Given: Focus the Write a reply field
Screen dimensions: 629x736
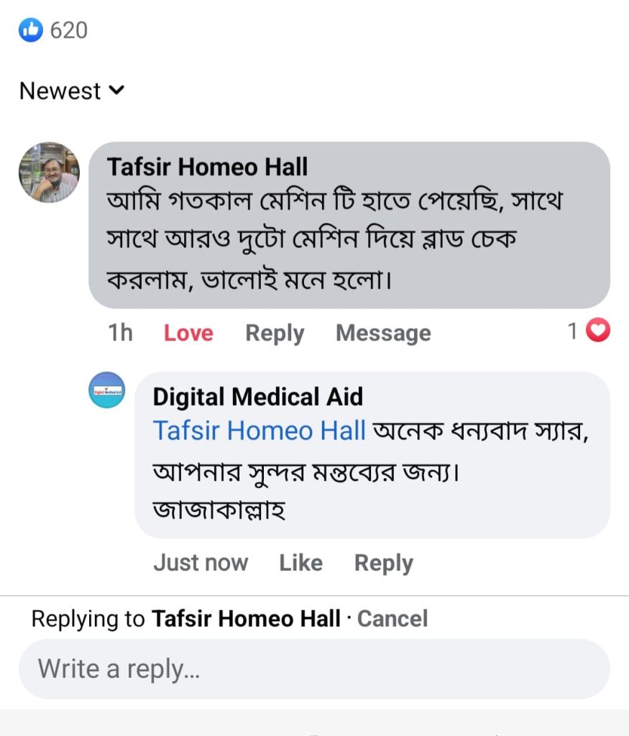Looking at the screenshot, I should [314, 669].
